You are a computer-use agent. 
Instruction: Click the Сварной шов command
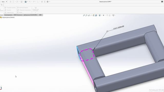click(9, 13)
